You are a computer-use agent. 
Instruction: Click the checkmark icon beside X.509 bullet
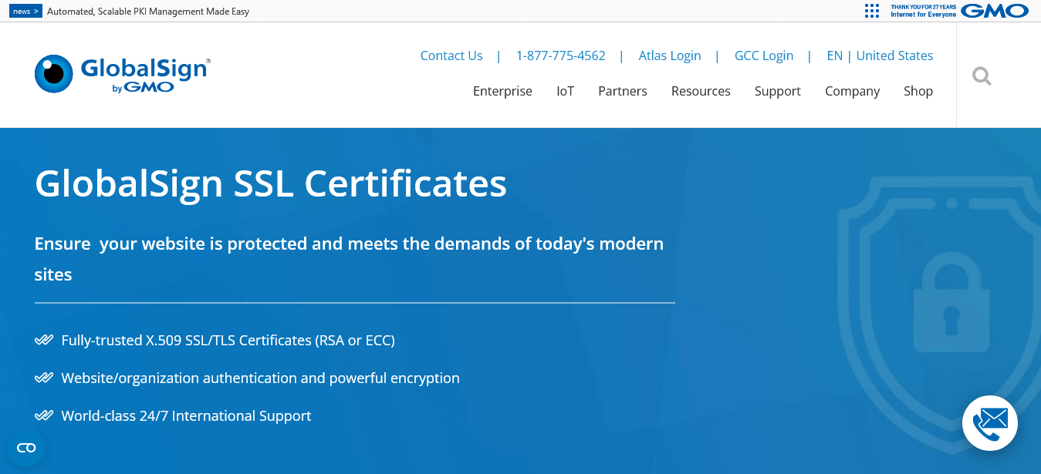42,339
